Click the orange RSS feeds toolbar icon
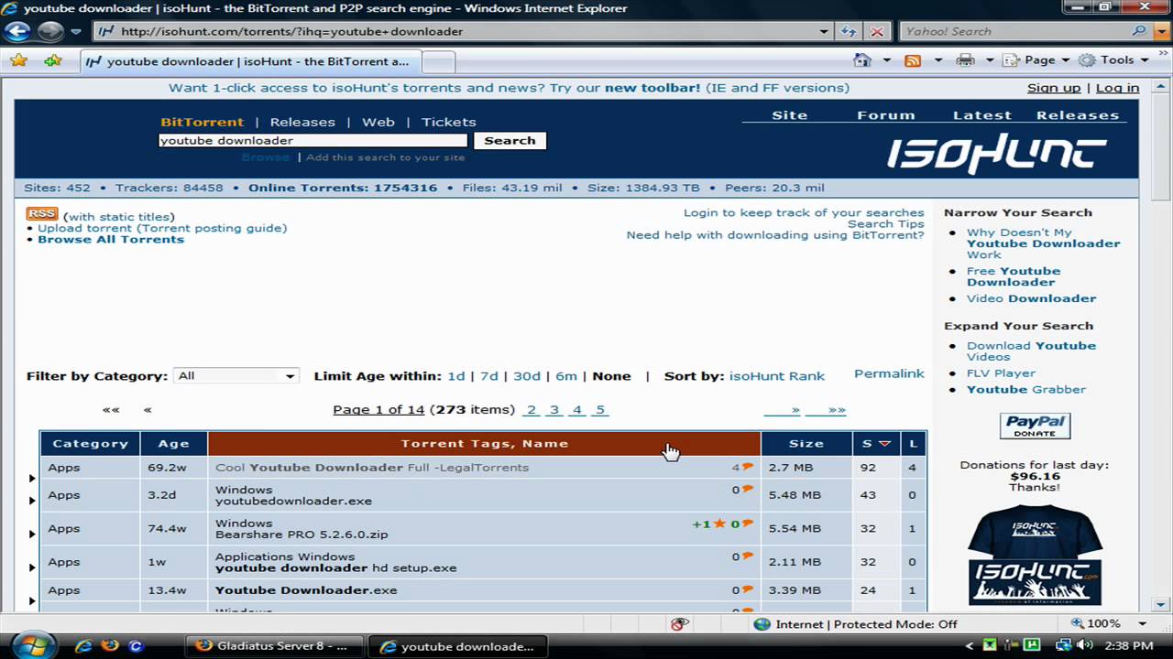This screenshot has width=1173, height=659. point(913,60)
